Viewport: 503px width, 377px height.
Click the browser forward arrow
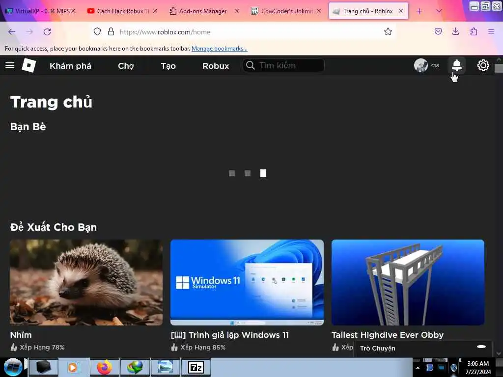(x=29, y=32)
